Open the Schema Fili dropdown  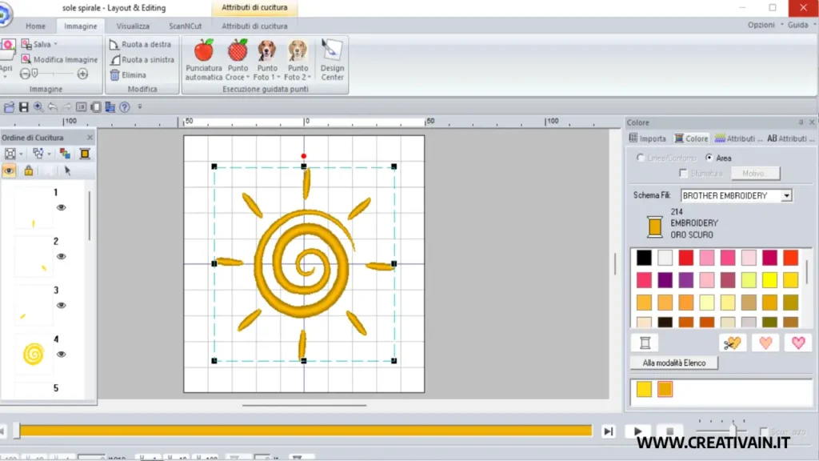787,195
